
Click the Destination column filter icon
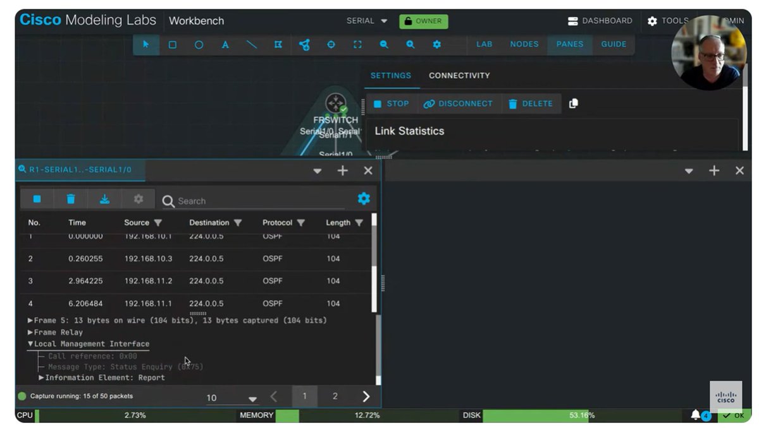click(x=238, y=223)
